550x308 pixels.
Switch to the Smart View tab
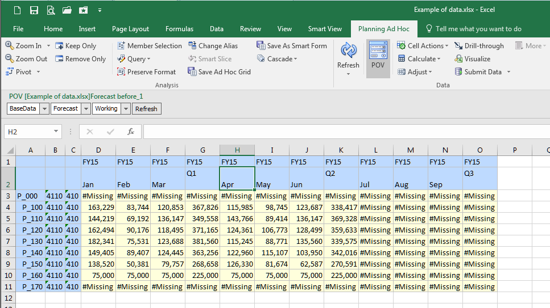click(325, 29)
